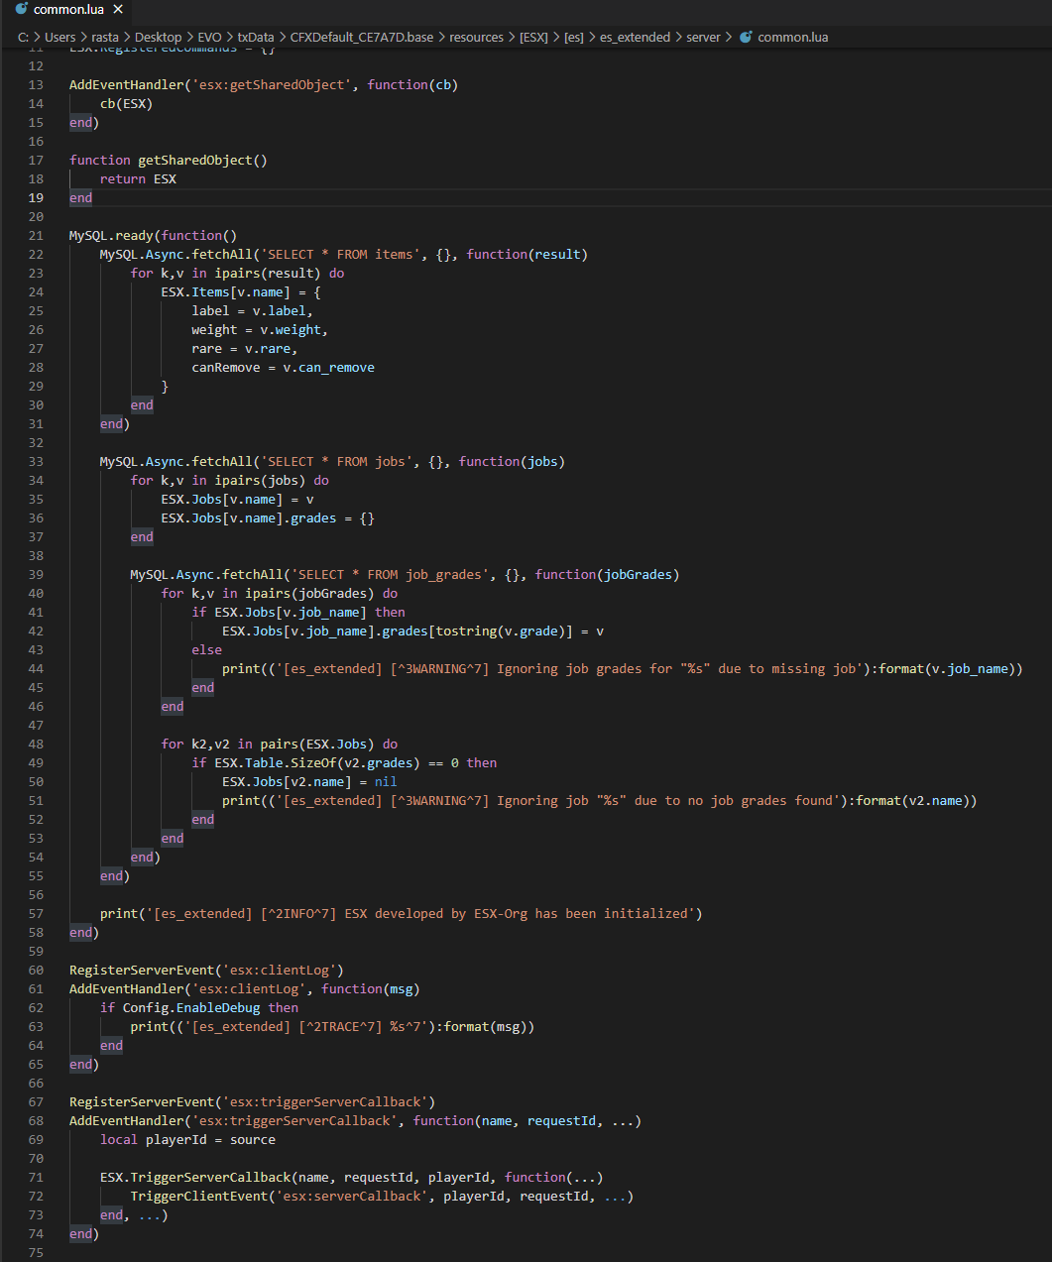Viewport: 1052px width, 1262px height.
Task: Open the resources breadcrumb segment
Action: (x=477, y=38)
